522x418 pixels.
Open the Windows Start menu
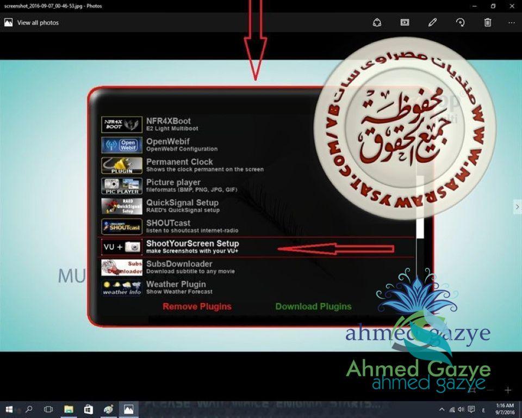tap(9, 409)
